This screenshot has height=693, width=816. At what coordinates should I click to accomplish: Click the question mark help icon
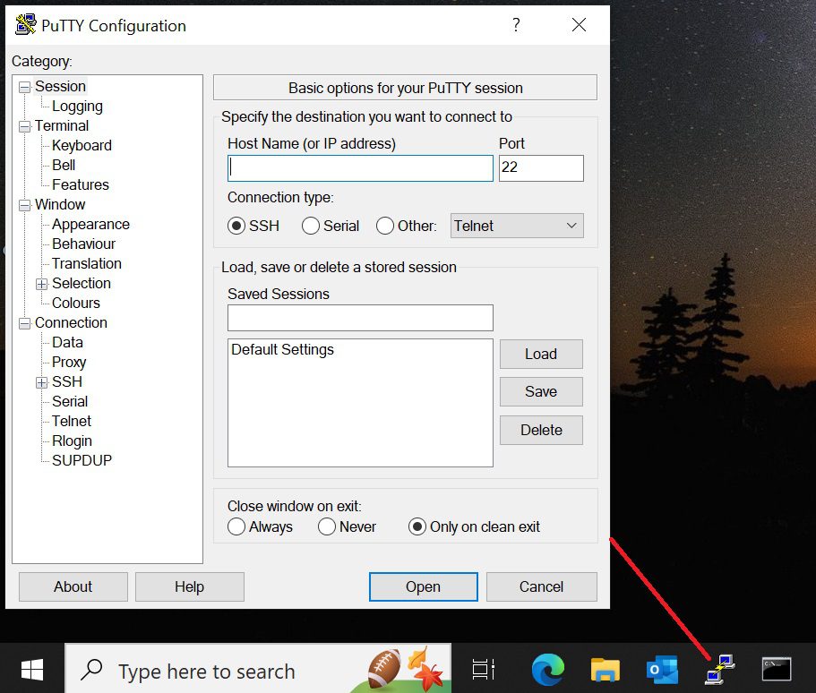pos(516,24)
